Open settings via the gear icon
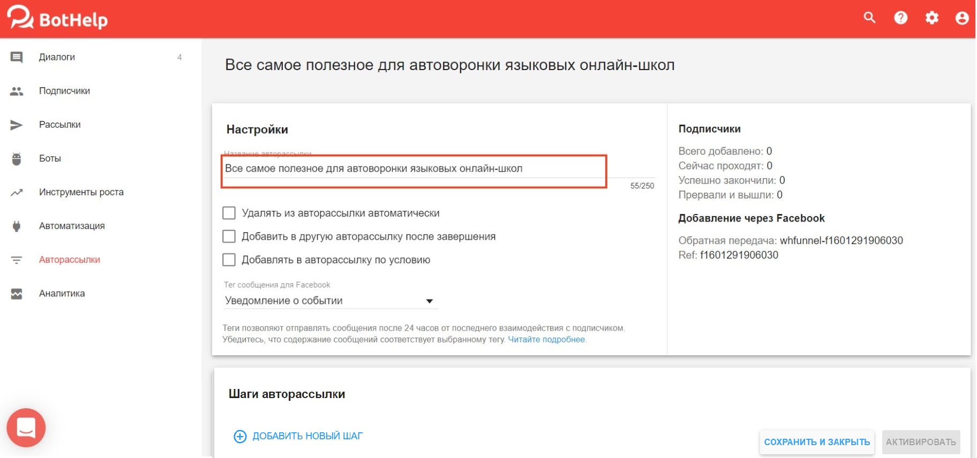Image resolution: width=977 pixels, height=458 pixels. click(x=931, y=18)
